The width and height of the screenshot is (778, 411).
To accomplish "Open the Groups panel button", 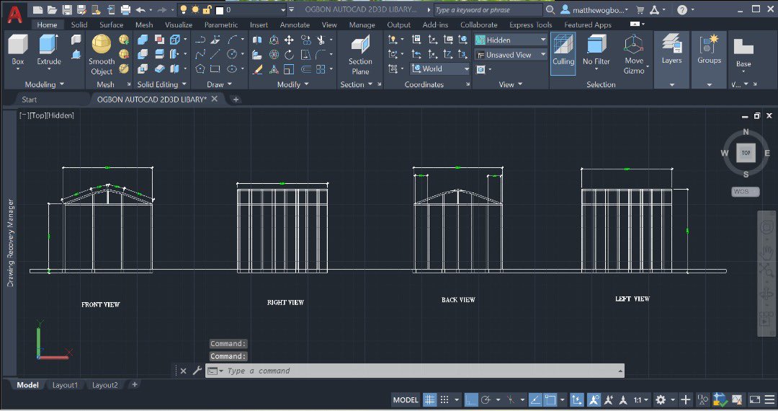I will (x=709, y=50).
